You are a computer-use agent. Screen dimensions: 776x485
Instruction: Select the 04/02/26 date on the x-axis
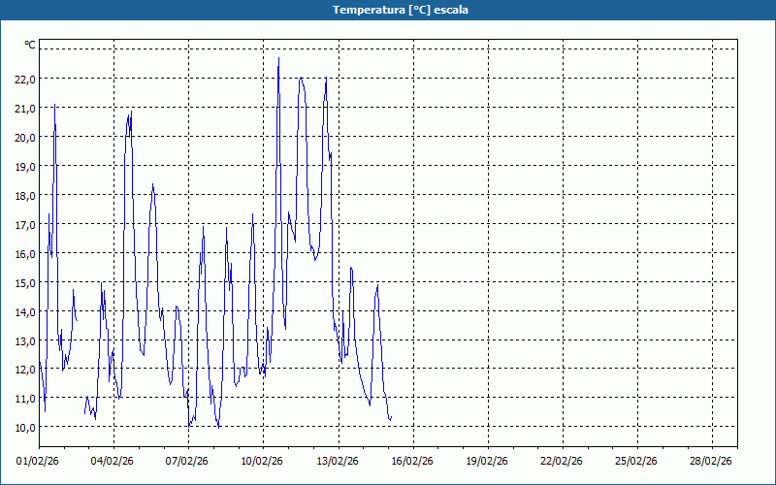(113, 461)
